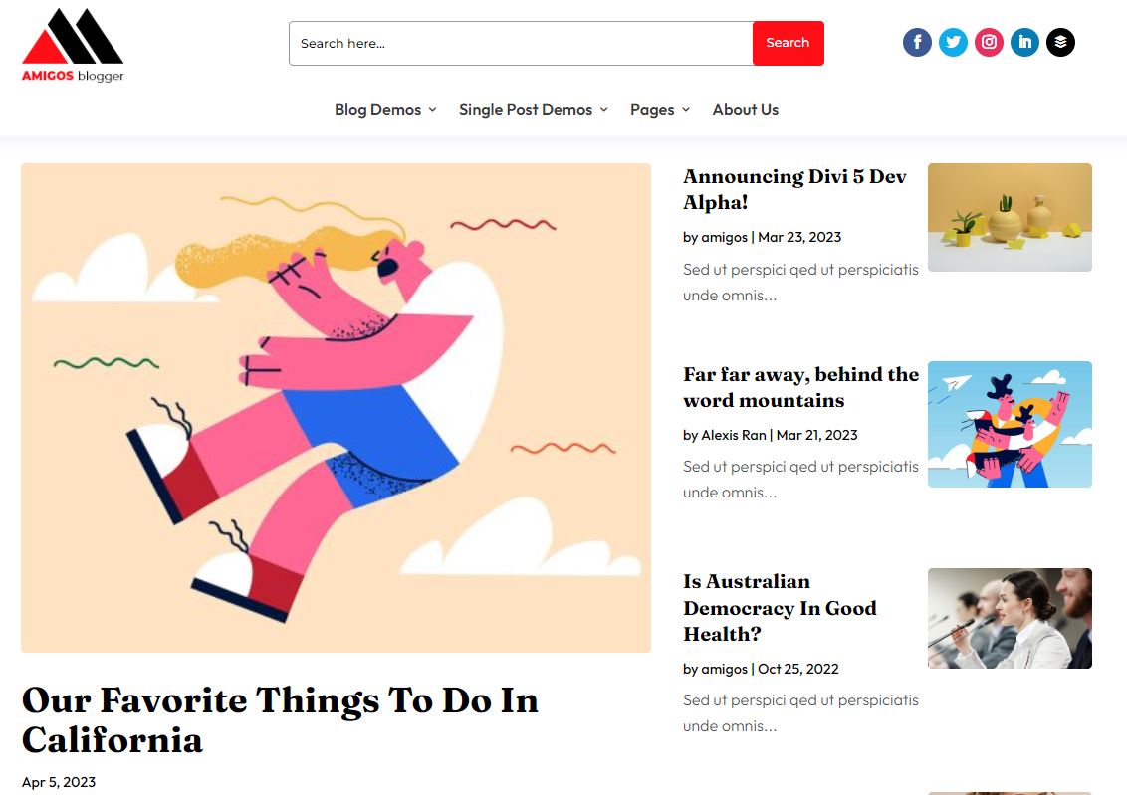Screen dimensions: 1127x795
Task: Open 'Announcing Divi 5 Dev Alpha!' post
Action: 794,190
